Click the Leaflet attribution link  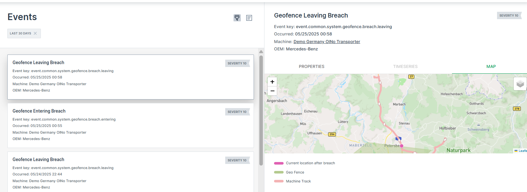click(x=522, y=151)
